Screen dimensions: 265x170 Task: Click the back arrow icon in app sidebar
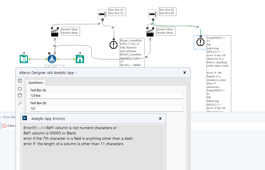click(20, 81)
